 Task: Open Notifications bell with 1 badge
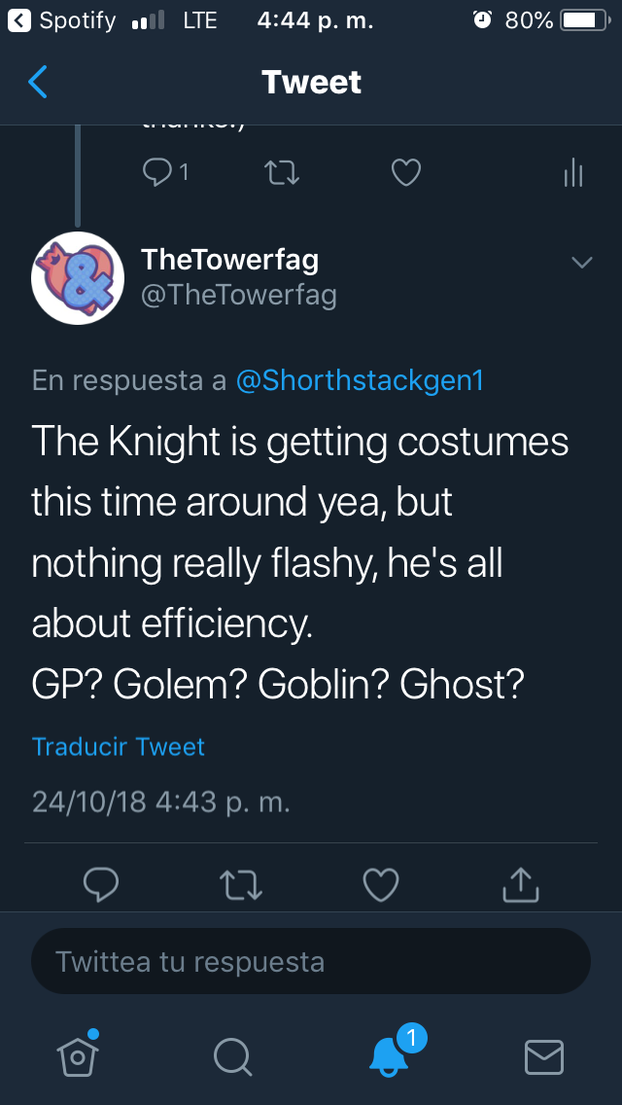(391, 1054)
